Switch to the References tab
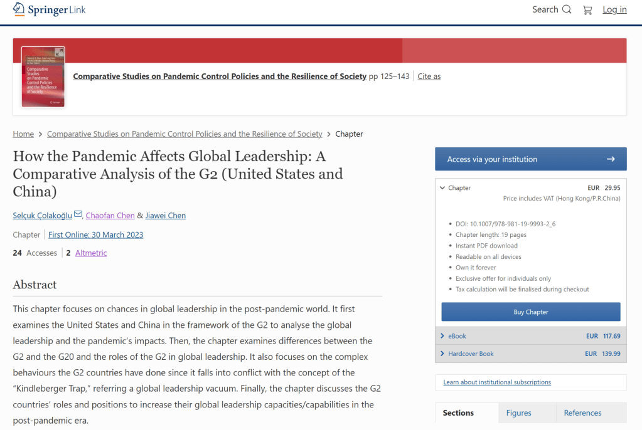642x430 pixels. coord(582,412)
